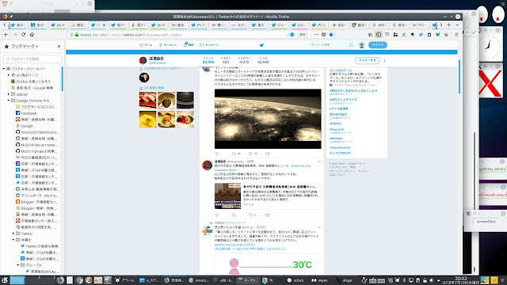
Task: Click the tweets count stat on profile
Action: (208, 60)
